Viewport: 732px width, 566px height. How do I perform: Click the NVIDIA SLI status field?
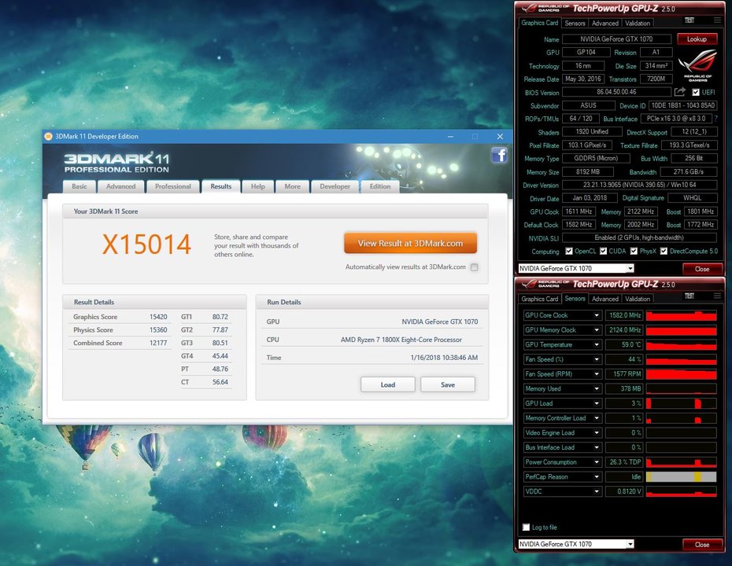pyautogui.click(x=640, y=237)
